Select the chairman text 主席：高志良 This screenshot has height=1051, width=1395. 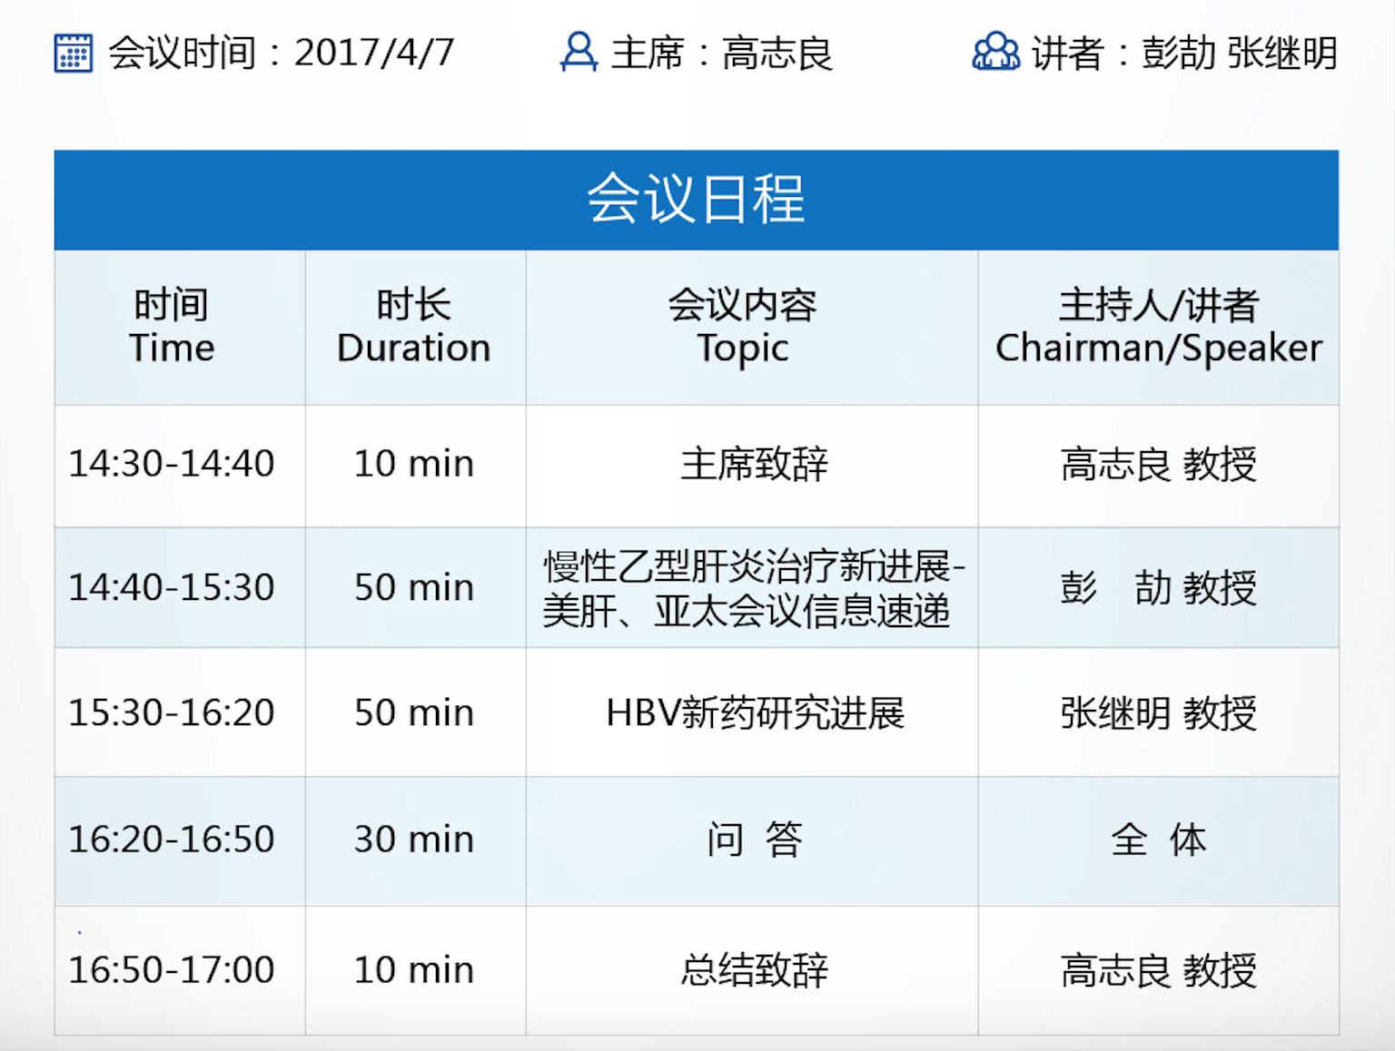(x=722, y=53)
